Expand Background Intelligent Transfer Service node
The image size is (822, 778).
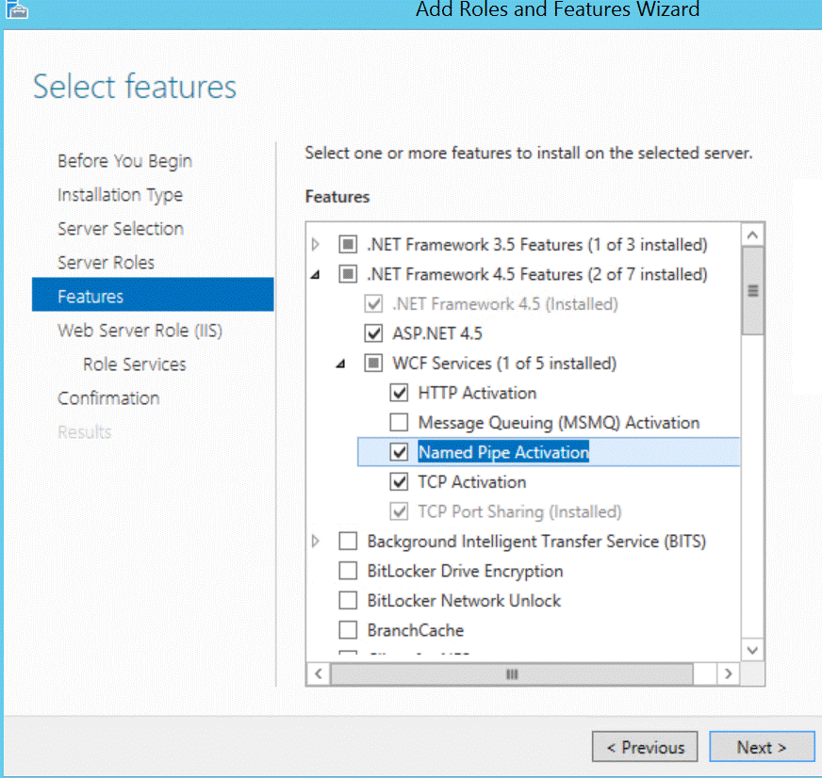coord(316,542)
